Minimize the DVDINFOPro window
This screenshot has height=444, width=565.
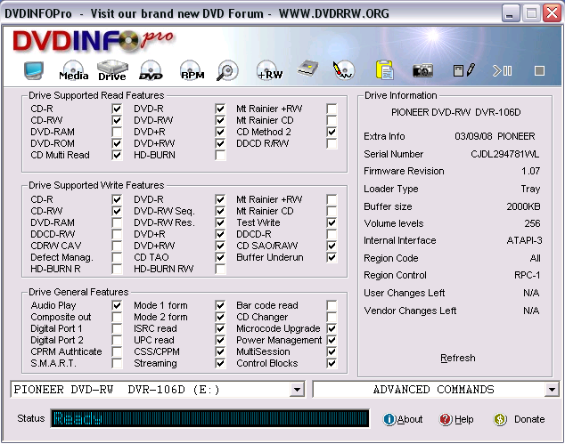pos(509,13)
